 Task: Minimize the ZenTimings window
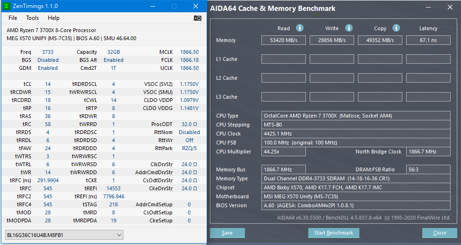pyautogui.click(x=152, y=6)
